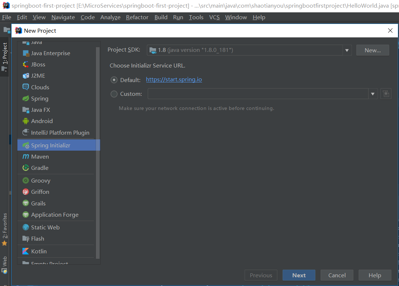Click the Grails icon
The width and height of the screenshot is (399, 286).
[26, 203]
